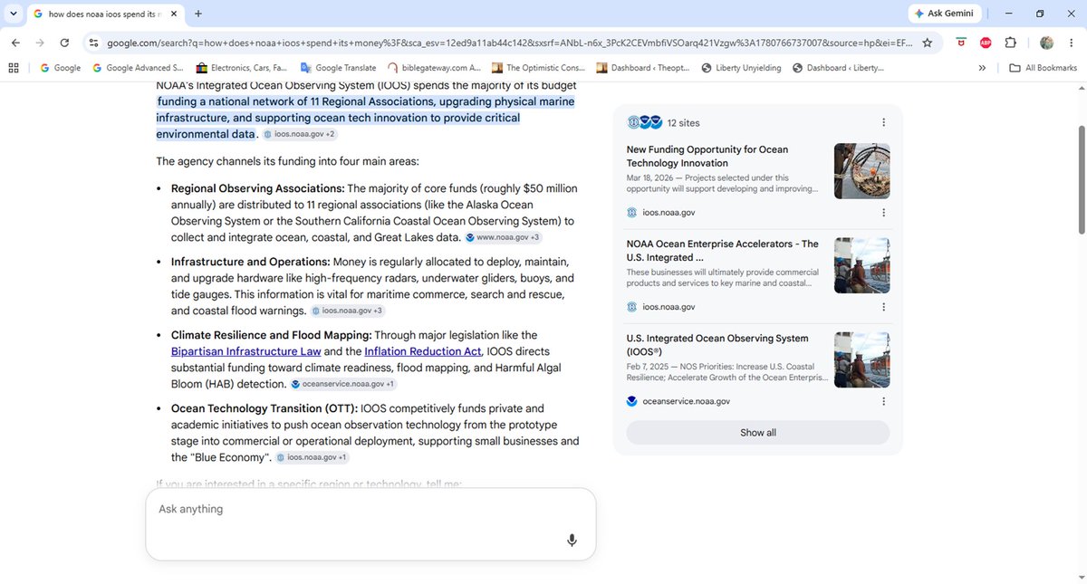Open the IOOS result thumbnail image

tap(861, 359)
